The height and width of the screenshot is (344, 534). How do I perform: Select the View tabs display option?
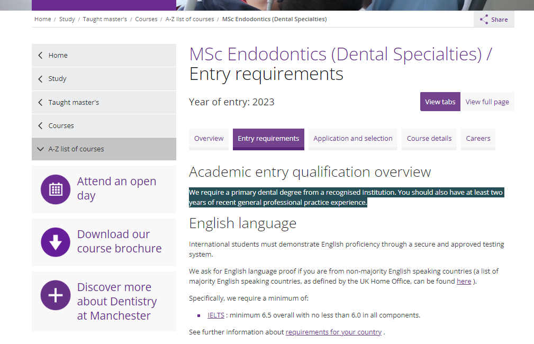pyautogui.click(x=440, y=102)
